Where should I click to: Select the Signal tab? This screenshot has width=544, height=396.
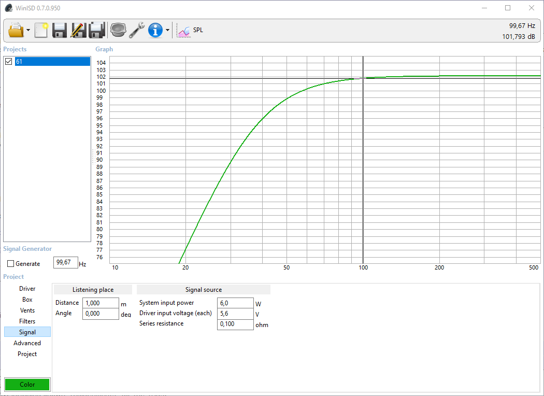coord(27,332)
